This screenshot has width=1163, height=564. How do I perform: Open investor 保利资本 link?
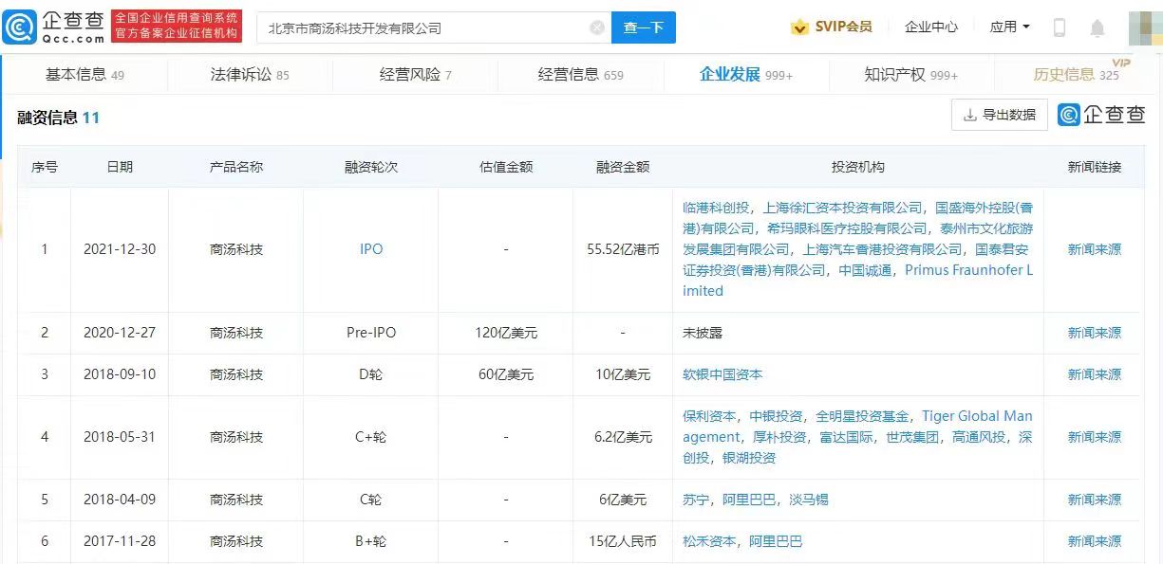click(709, 416)
